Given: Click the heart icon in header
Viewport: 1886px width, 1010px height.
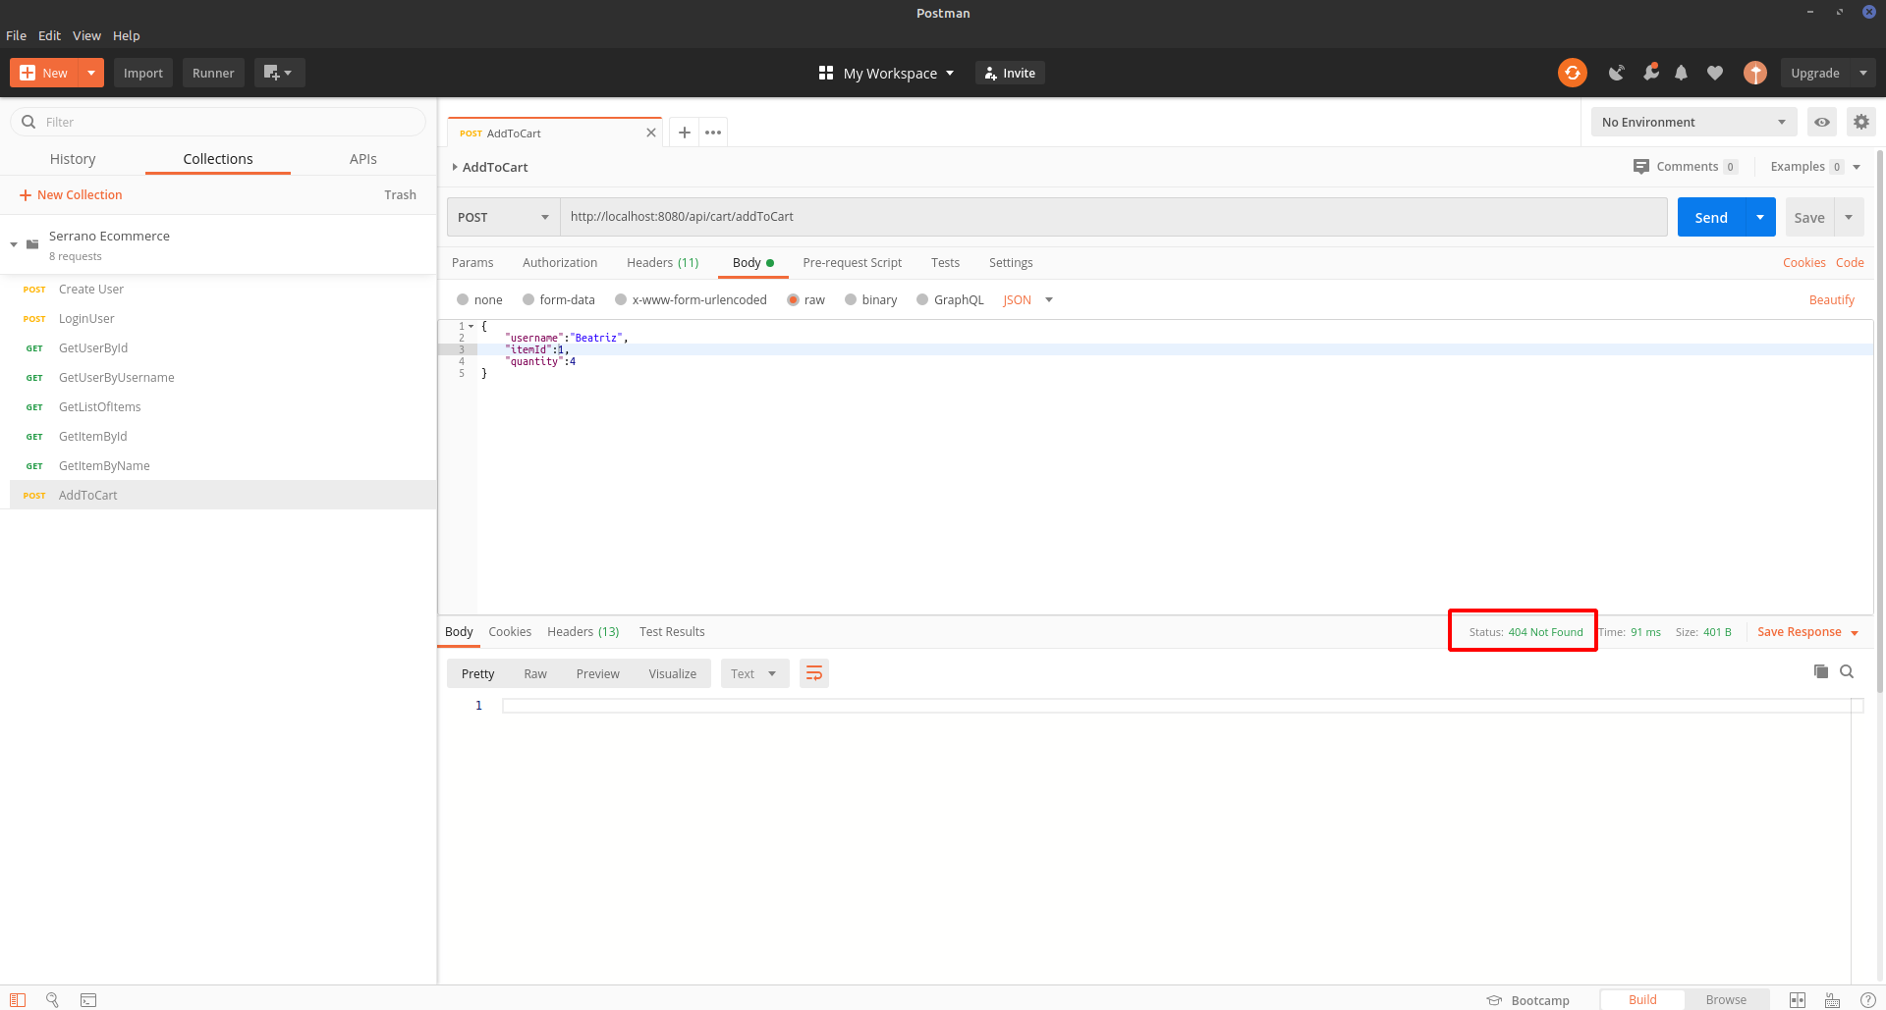Looking at the screenshot, I should (x=1715, y=73).
